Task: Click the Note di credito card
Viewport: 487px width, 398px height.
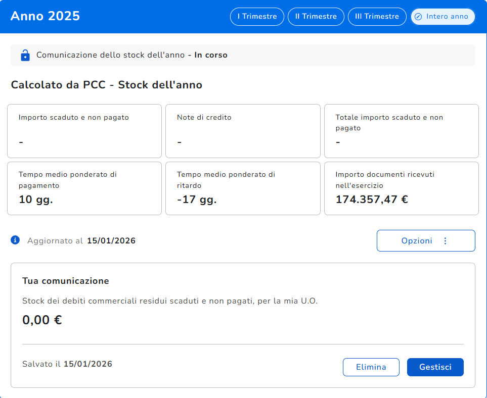Action: (x=243, y=131)
